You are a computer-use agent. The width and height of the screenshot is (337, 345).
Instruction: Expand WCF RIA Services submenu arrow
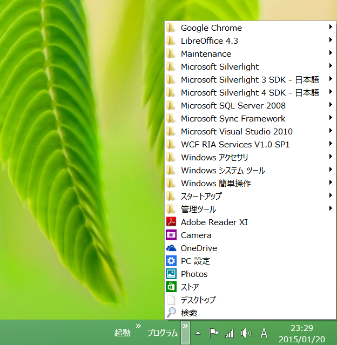(331, 144)
